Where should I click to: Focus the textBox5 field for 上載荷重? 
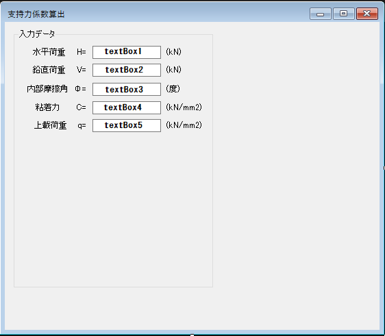tap(127, 125)
